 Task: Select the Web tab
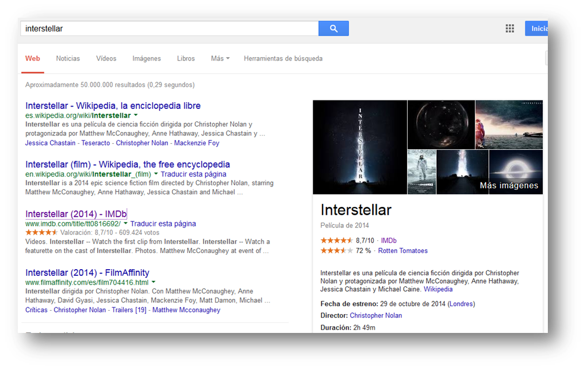click(33, 58)
